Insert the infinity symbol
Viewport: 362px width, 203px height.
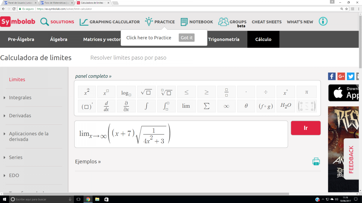(x=226, y=106)
